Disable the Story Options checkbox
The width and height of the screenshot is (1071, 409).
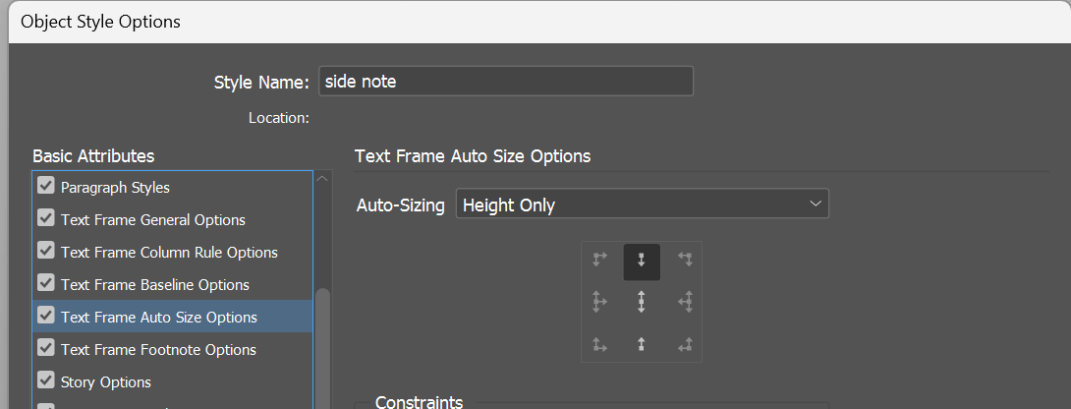click(45, 380)
